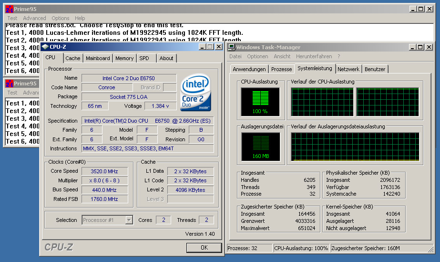This screenshot has width=440, height=262.
Task: Click the Intel Core 2 Duo logo
Action: [x=195, y=93]
